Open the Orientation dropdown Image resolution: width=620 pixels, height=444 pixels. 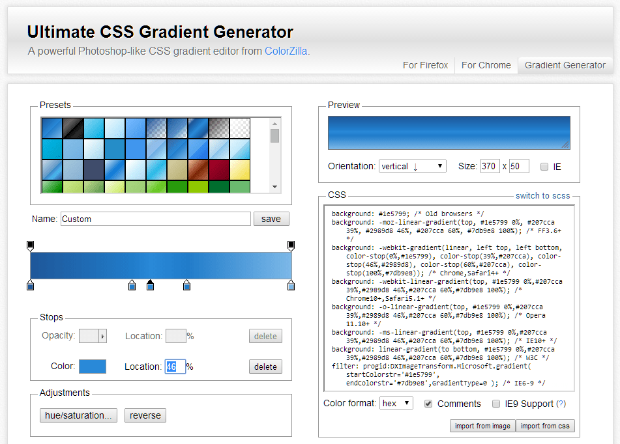coord(412,167)
